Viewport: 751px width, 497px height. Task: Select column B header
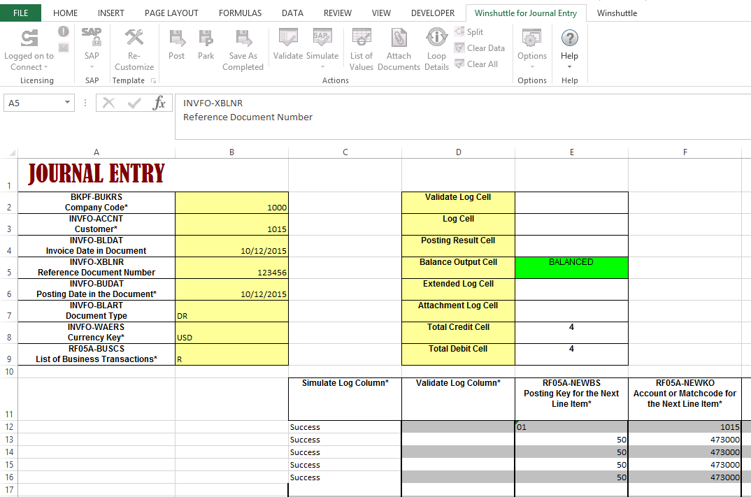pyautogui.click(x=232, y=152)
